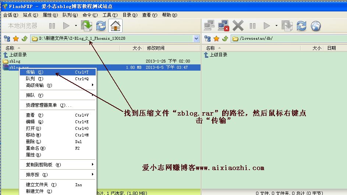Sort remote files by 大小 column
Viewport: 347px width, 195px height.
tap(312, 48)
